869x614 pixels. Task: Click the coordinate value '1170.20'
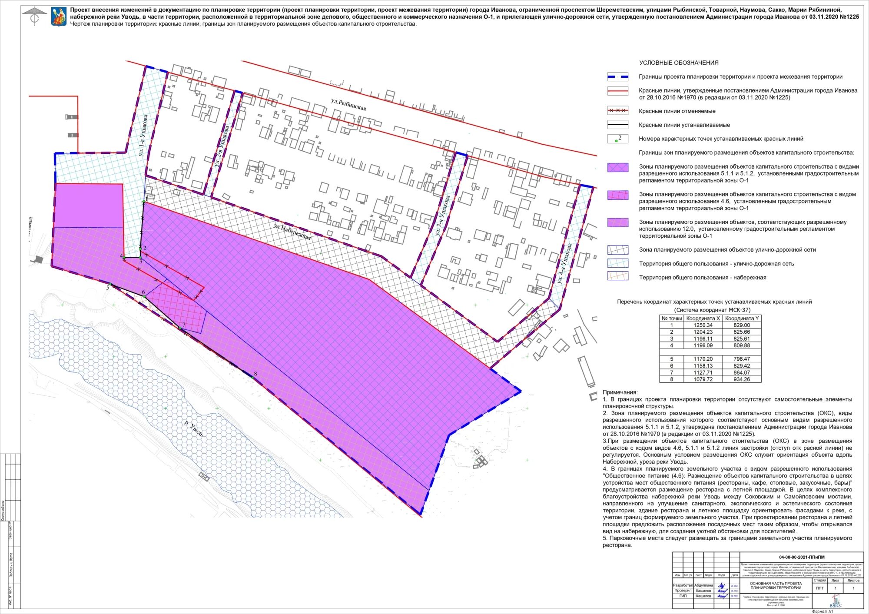[703, 359]
